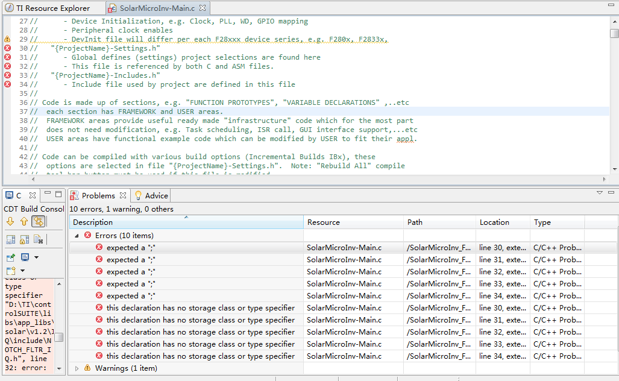619x381 pixels.
Task: Click the error marker on line 30
Action: [7, 48]
